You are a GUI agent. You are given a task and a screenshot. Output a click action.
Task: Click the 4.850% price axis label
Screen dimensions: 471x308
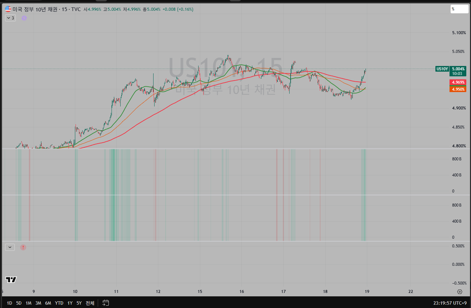point(458,127)
